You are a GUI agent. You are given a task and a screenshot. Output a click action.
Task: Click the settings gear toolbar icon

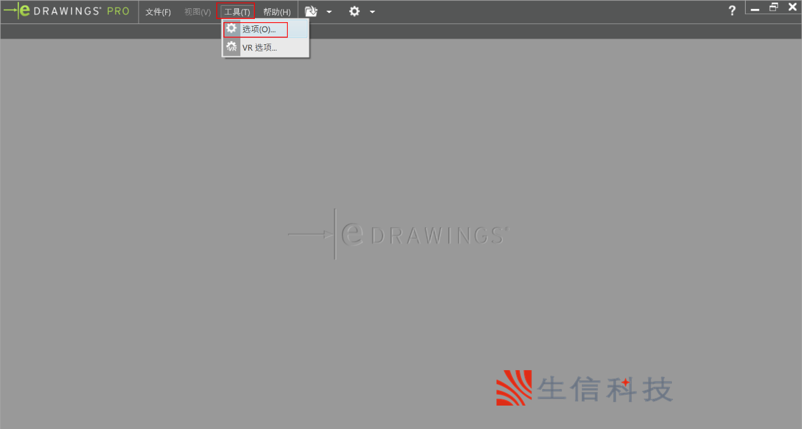[354, 11]
